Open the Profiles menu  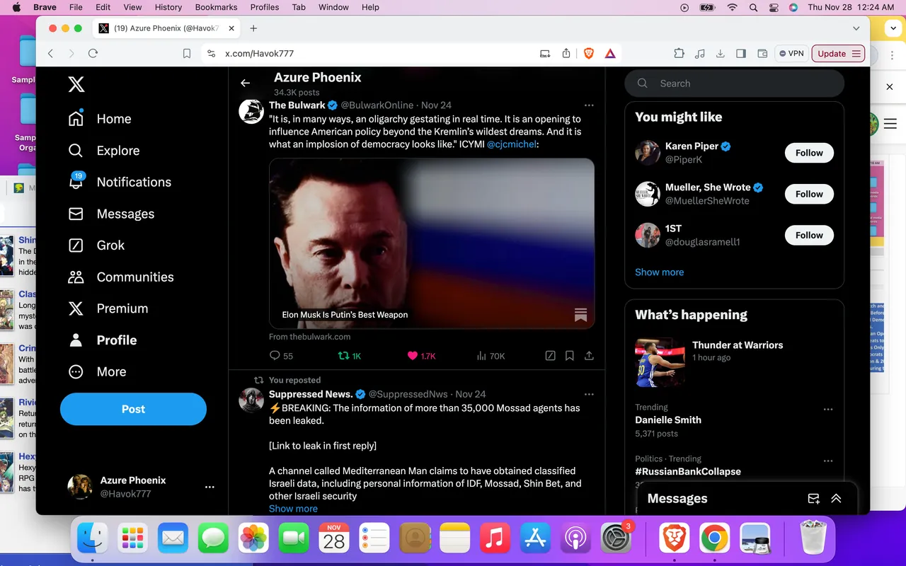[x=265, y=7]
